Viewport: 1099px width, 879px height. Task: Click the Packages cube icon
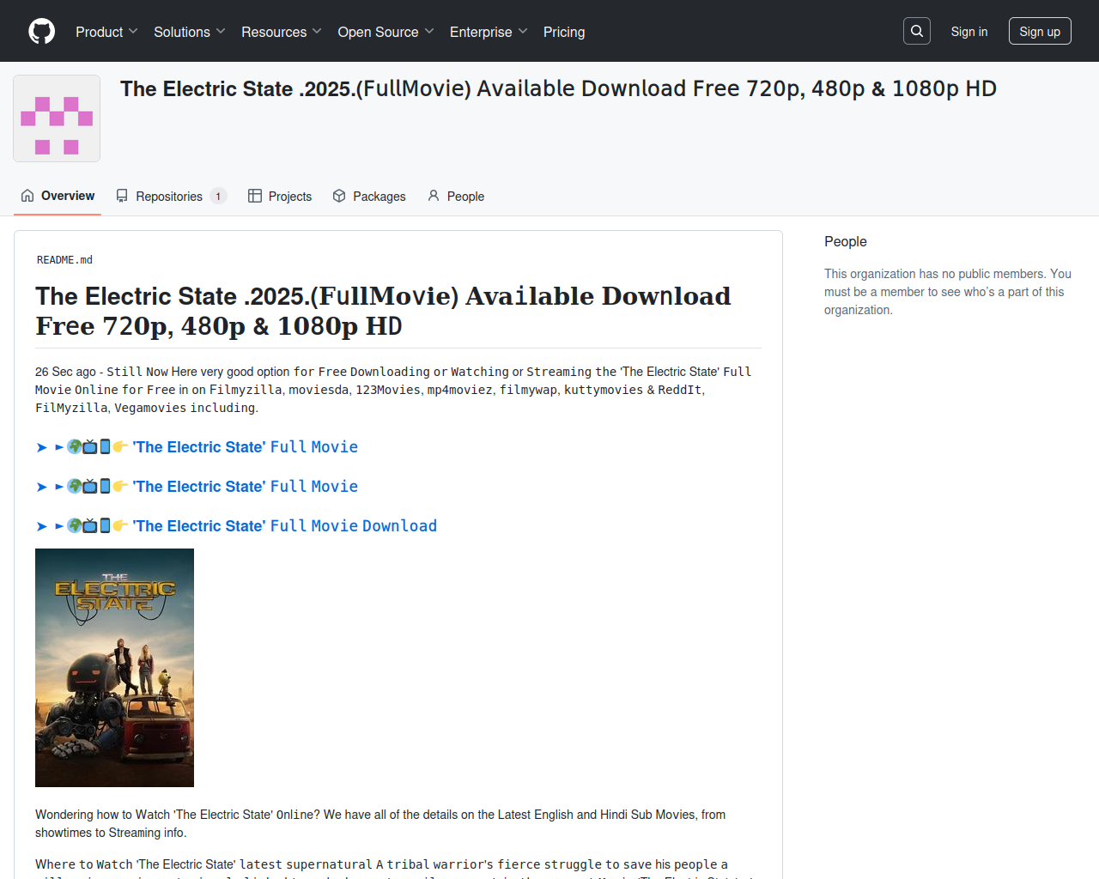(x=339, y=196)
